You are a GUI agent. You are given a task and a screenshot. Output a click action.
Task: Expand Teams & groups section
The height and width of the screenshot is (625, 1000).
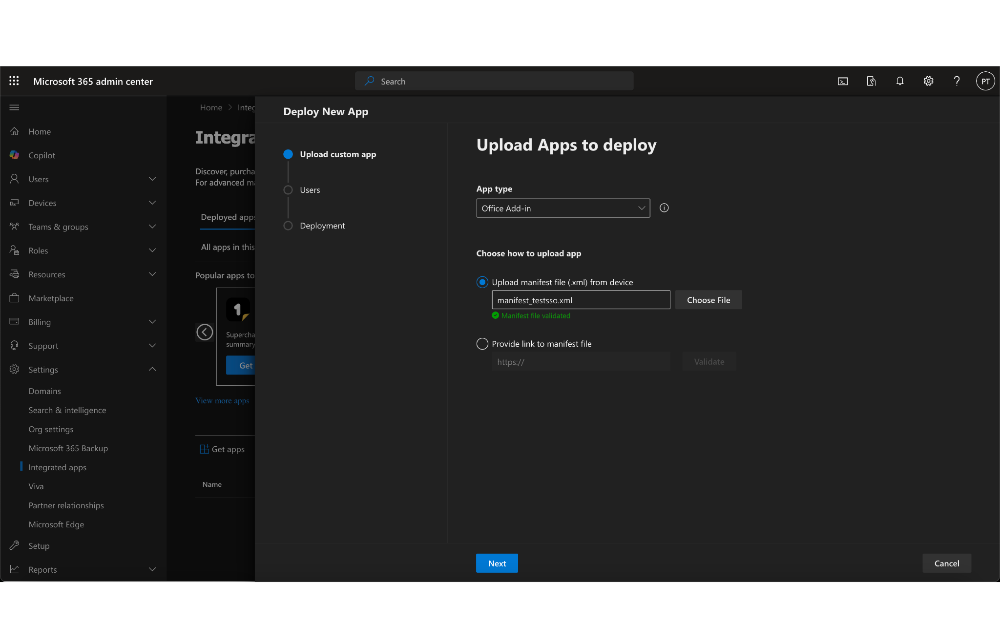[152, 227]
